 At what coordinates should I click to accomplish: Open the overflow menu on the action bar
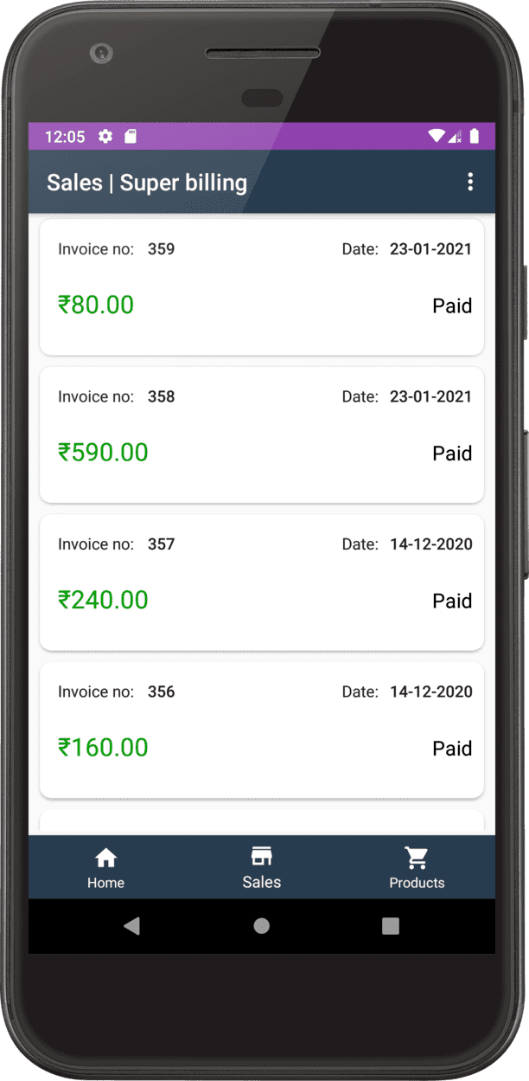(470, 183)
